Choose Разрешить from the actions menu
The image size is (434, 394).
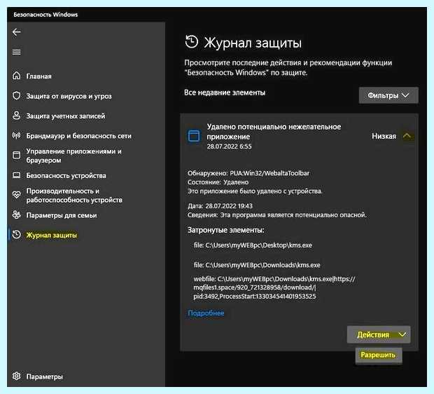tap(378, 355)
